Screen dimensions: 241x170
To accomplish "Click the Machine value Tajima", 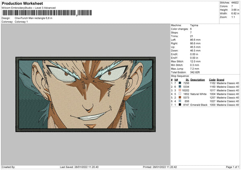I will [194, 25].
